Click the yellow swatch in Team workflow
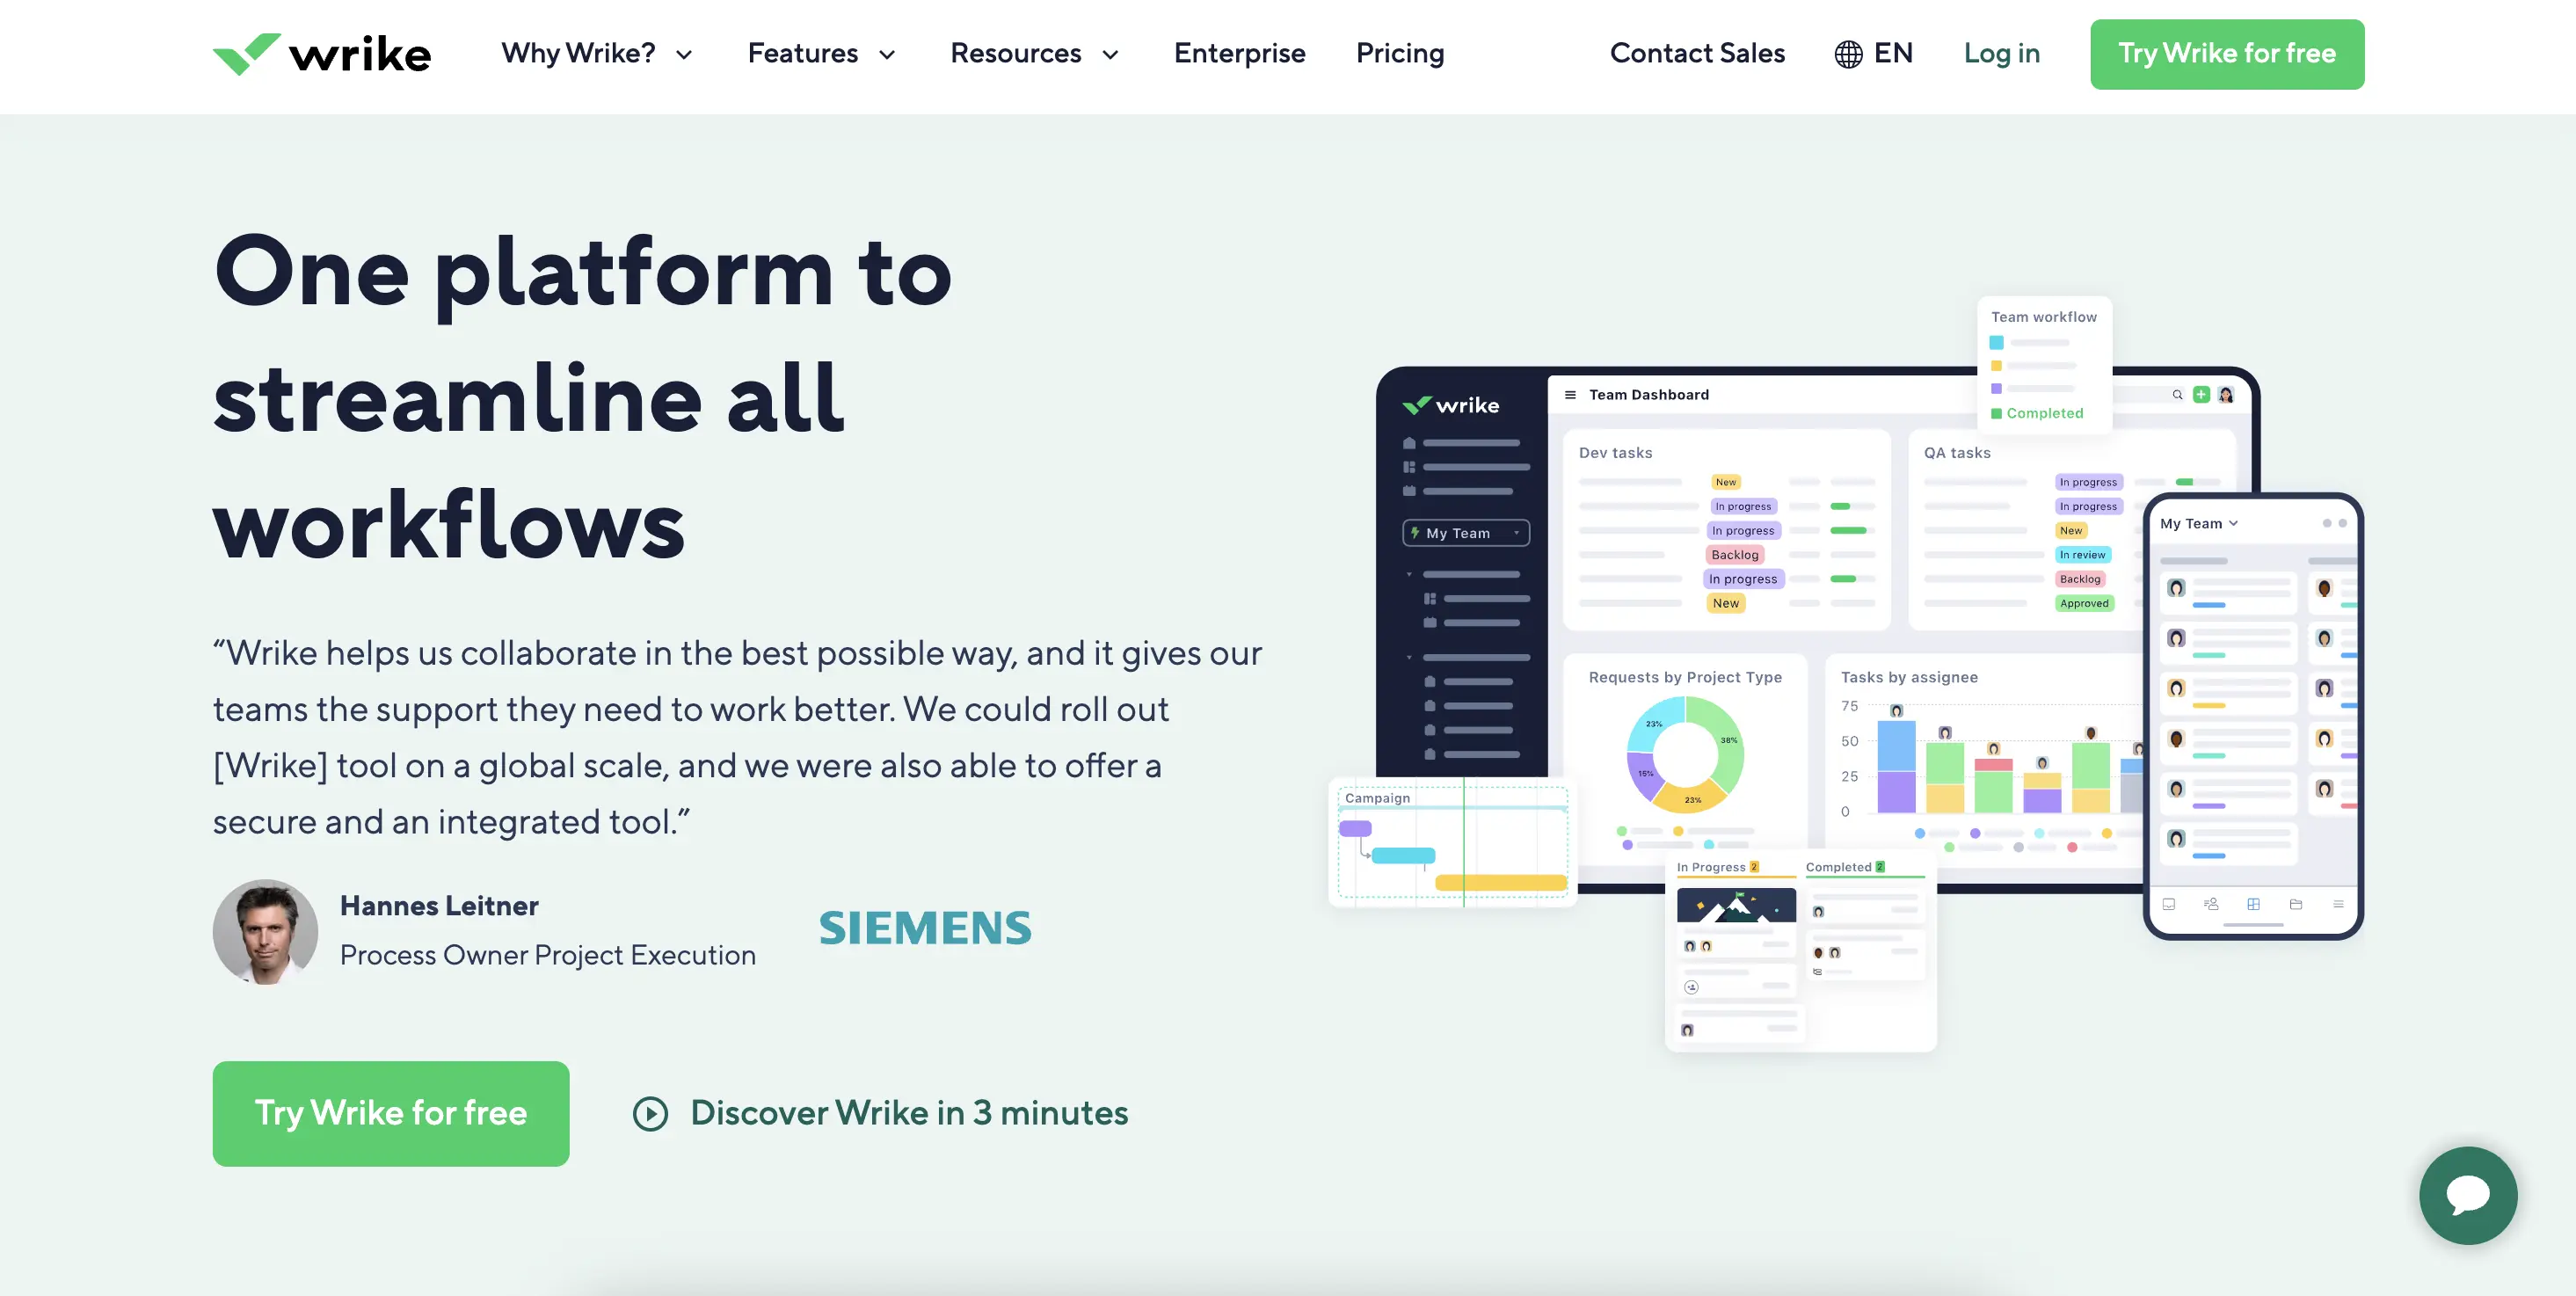 pyautogui.click(x=1996, y=366)
